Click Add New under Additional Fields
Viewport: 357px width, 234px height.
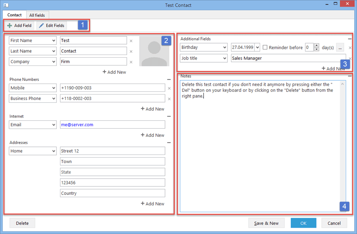(x=333, y=69)
